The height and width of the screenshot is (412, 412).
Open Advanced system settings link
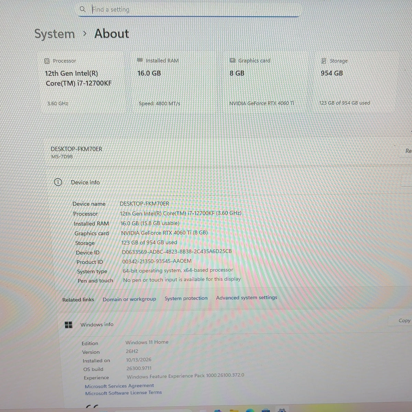coord(247,298)
